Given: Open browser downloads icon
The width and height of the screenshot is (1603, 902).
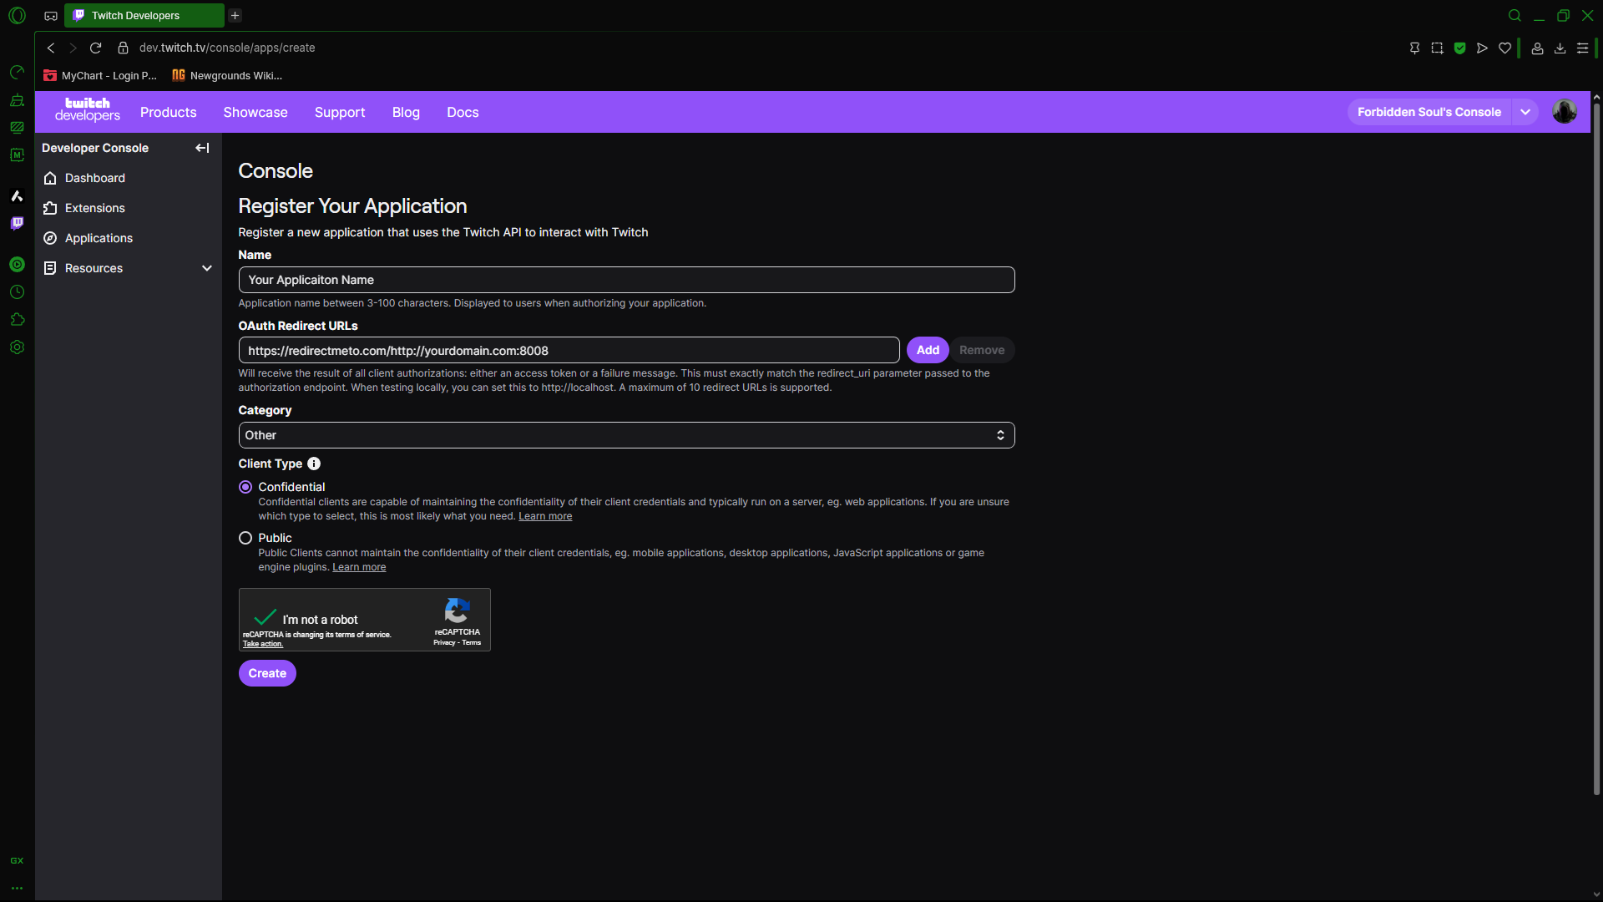Looking at the screenshot, I should coord(1560,48).
